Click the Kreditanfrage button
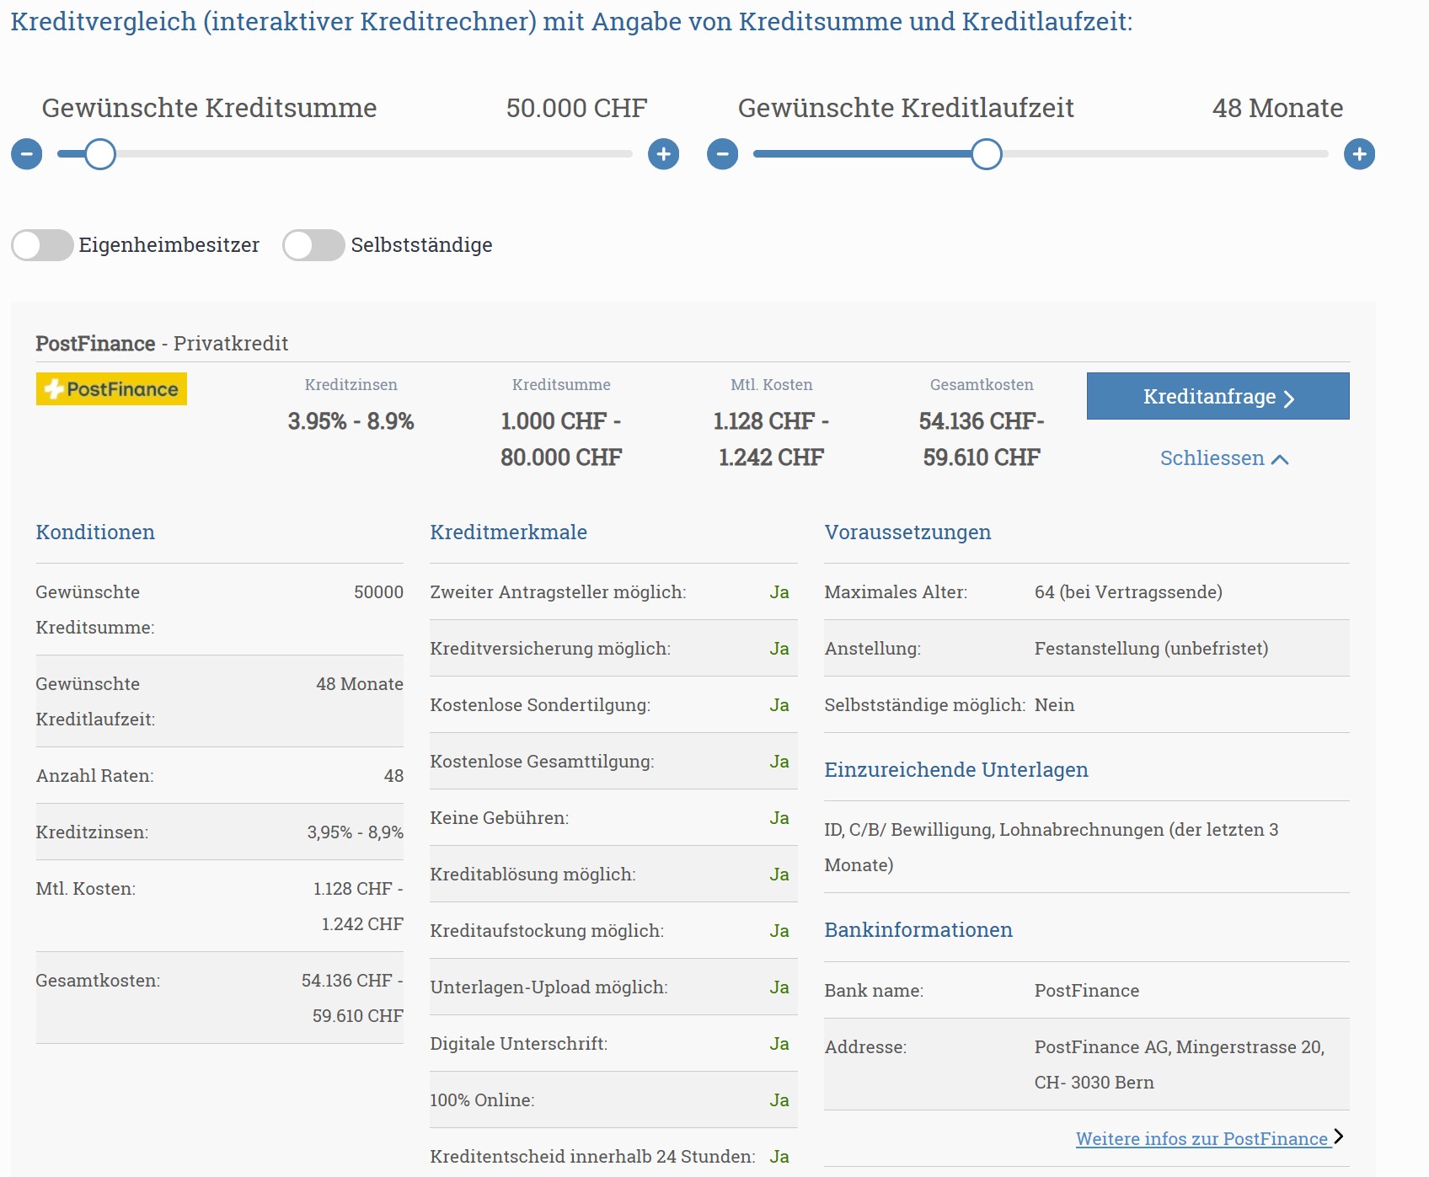 [1218, 396]
